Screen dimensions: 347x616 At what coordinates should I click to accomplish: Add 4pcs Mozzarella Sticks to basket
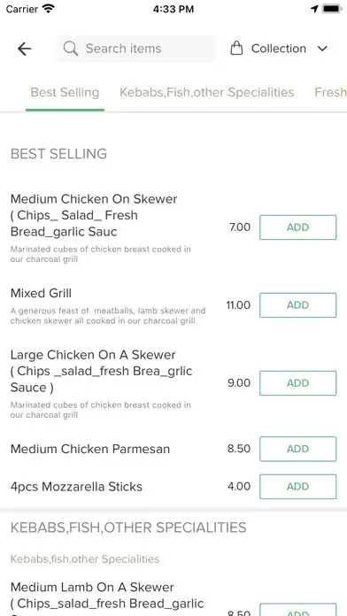point(298,487)
